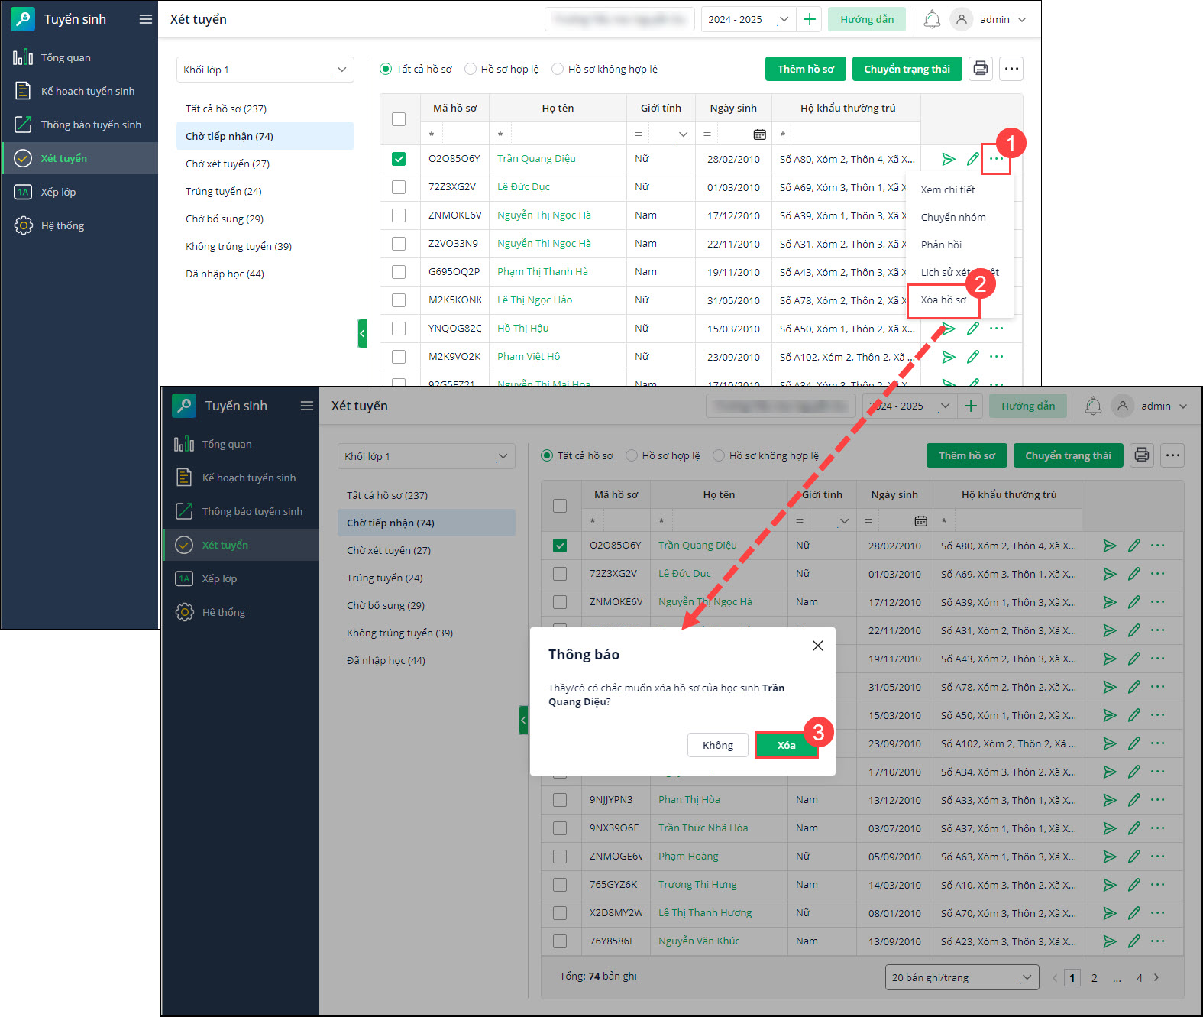Select Đã nhập học (44) in upper status list
This screenshot has width=1203, height=1017.
point(225,274)
